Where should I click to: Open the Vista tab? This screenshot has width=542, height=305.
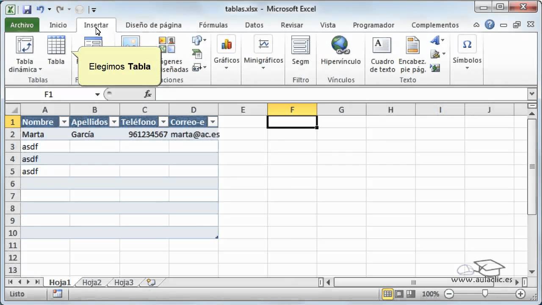click(328, 25)
